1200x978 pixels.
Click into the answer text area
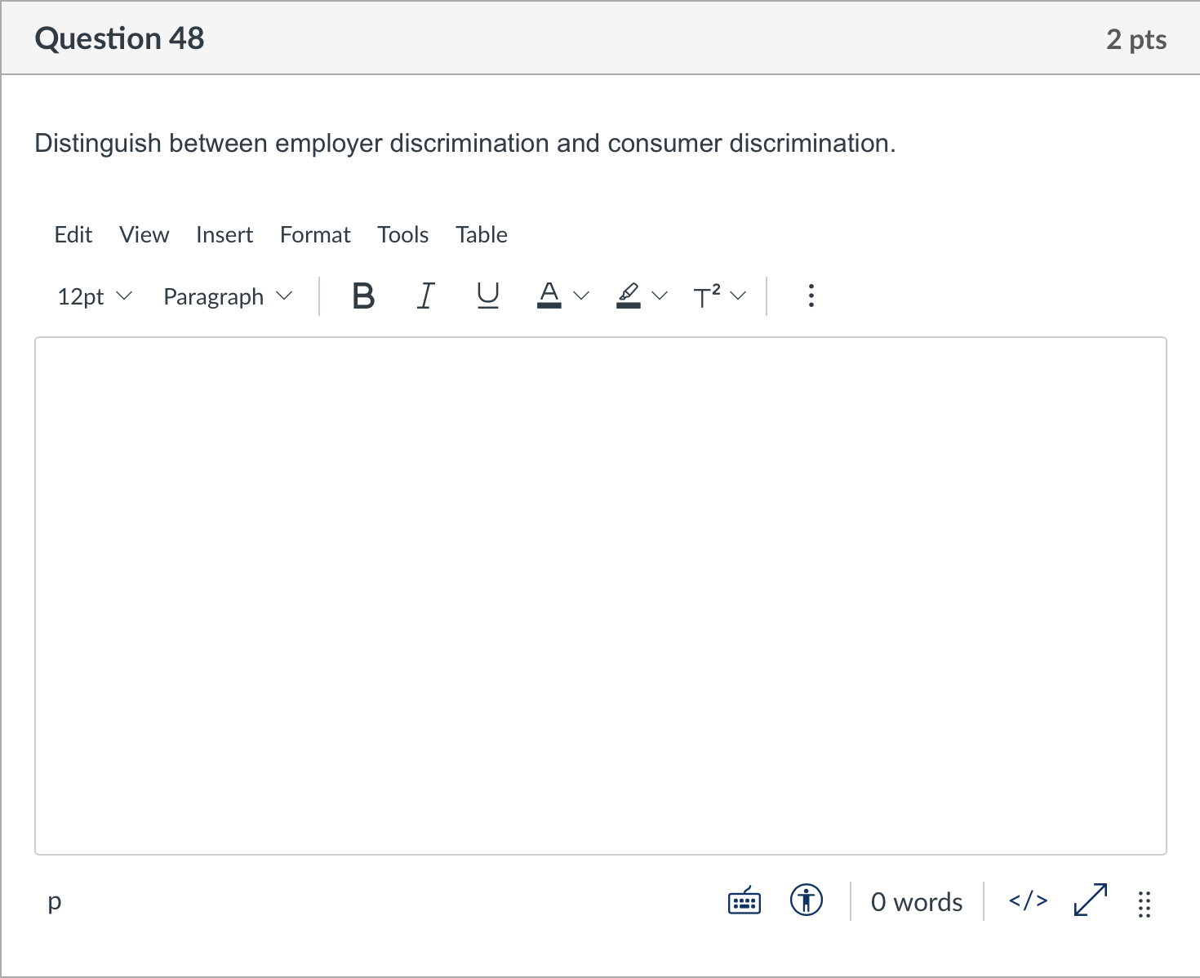click(x=601, y=596)
